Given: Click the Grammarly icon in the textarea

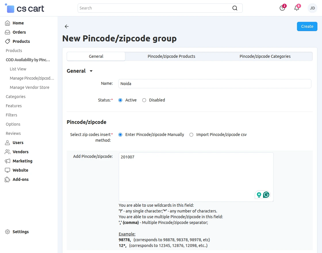Looking at the screenshot, I should (x=267, y=195).
